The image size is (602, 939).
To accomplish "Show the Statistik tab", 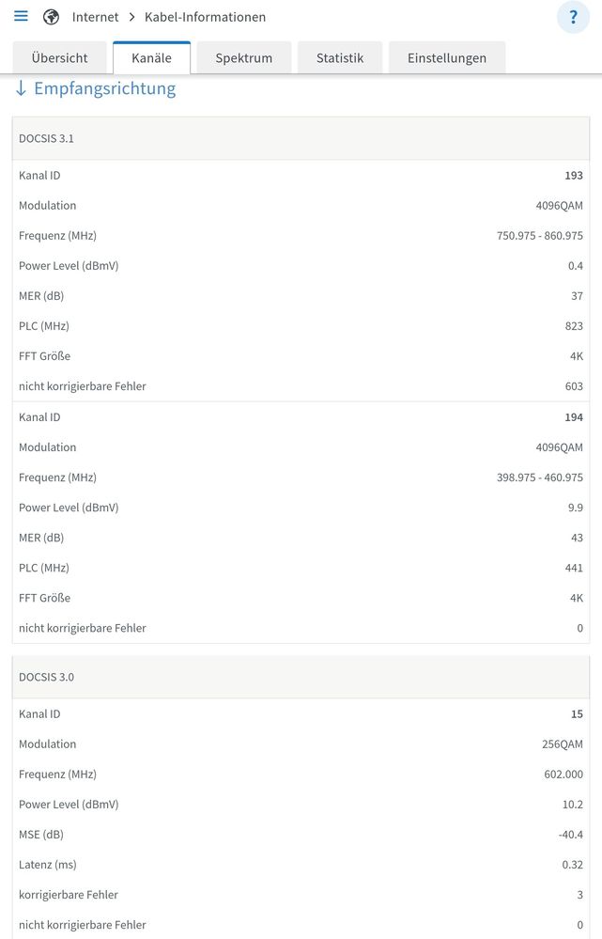I will tap(339, 58).
